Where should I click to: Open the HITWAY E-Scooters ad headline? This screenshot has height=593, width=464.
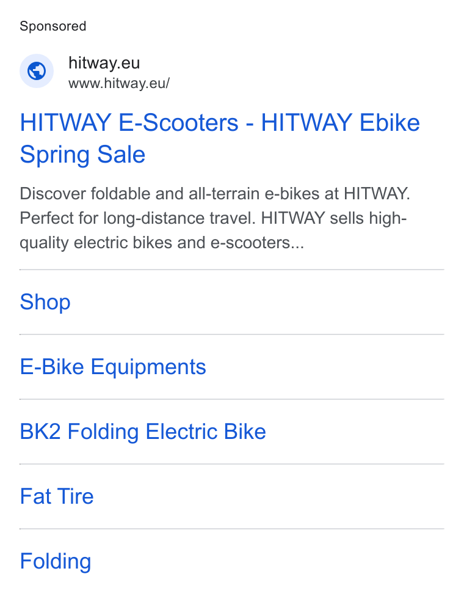220,138
